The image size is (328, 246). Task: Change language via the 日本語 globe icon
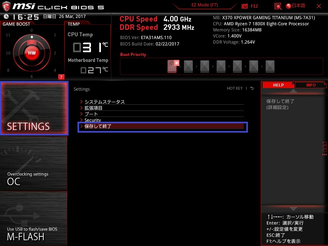point(296,6)
